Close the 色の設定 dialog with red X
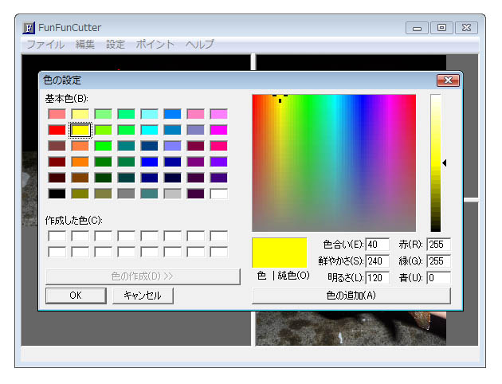Image resolution: width=502 pixels, height=384 pixels. [448, 80]
